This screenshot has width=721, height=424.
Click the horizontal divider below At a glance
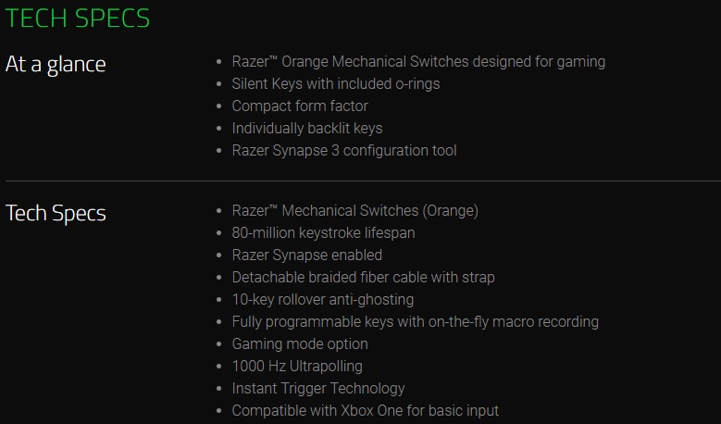coord(361,181)
